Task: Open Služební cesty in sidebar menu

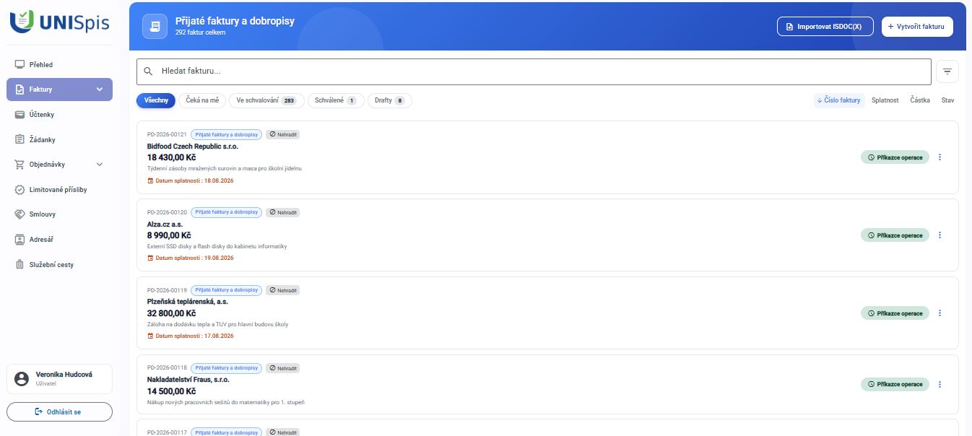Action: click(59, 264)
